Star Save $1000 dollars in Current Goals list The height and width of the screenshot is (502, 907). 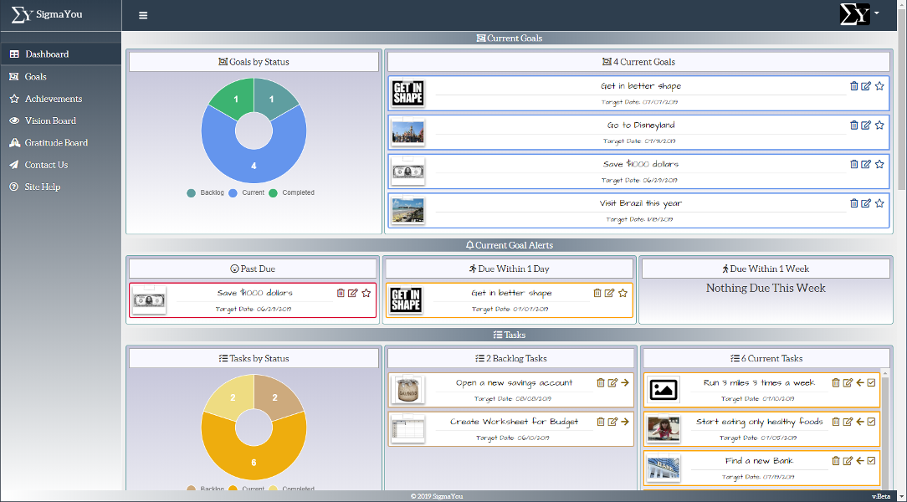[x=879, y=164]
